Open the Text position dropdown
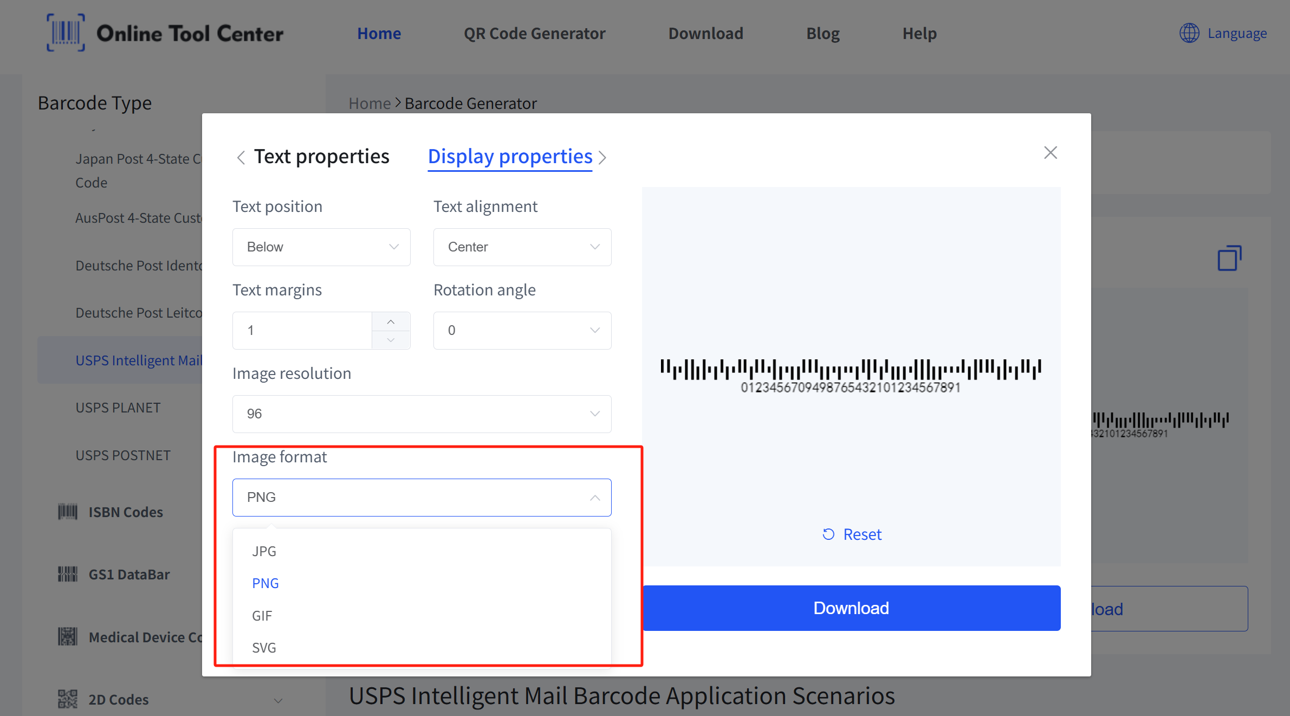 pos(321,247)
